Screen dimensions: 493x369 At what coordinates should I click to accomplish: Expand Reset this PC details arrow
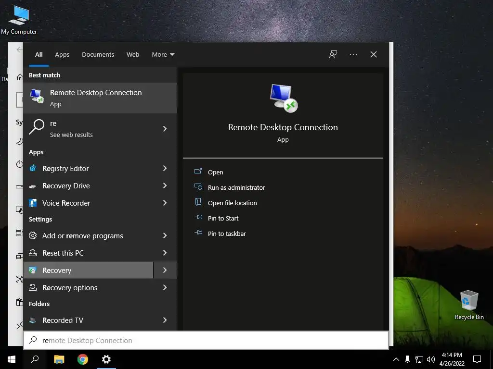pyautogui.click(x=165, y=253)
